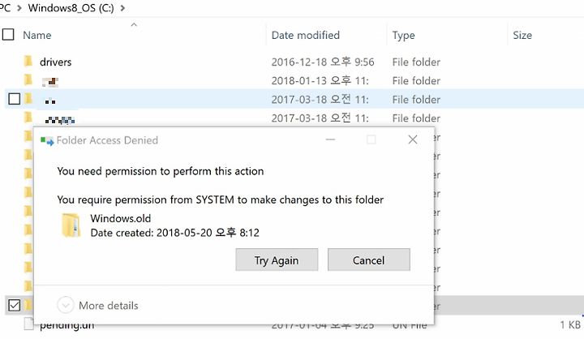This screenshot has width=584, height=339.
Task: Open chevron after Windows8_OS (C:) breadcrumb
Action: pyautogui.click(x=122, y=7)
